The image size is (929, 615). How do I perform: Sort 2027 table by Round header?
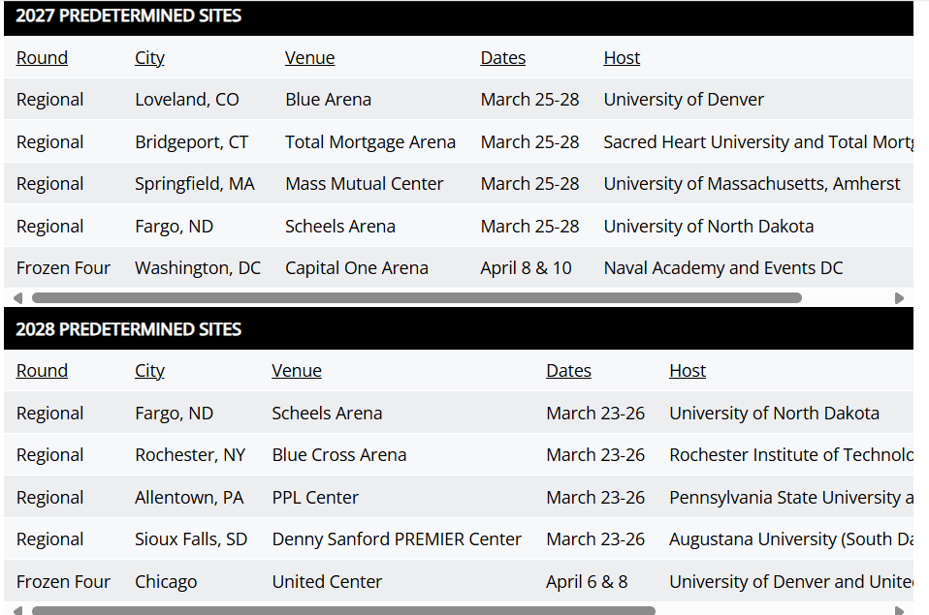42,57
